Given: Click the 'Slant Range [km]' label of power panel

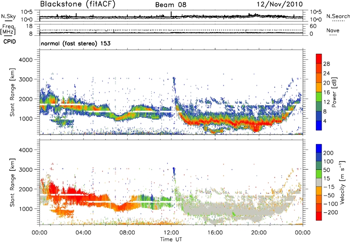Looking at the screenshot, I should [12, 92].
